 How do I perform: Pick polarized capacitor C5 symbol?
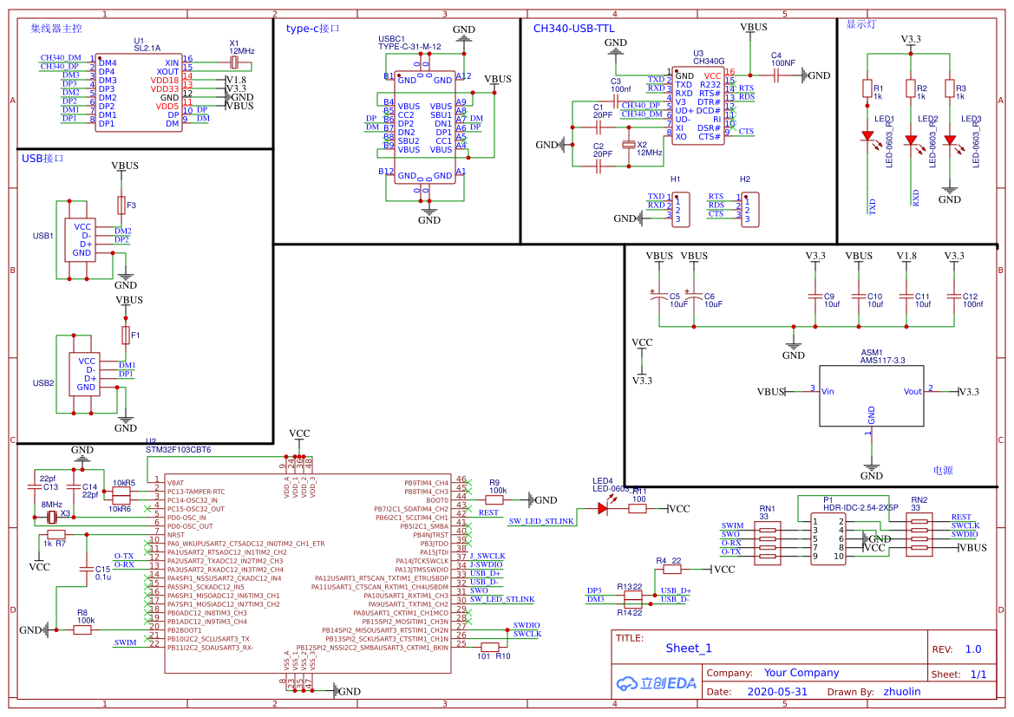659,297
